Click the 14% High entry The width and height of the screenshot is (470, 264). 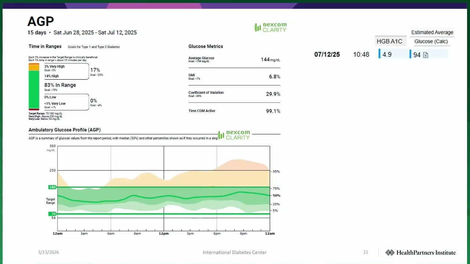[x=52, y=76]
